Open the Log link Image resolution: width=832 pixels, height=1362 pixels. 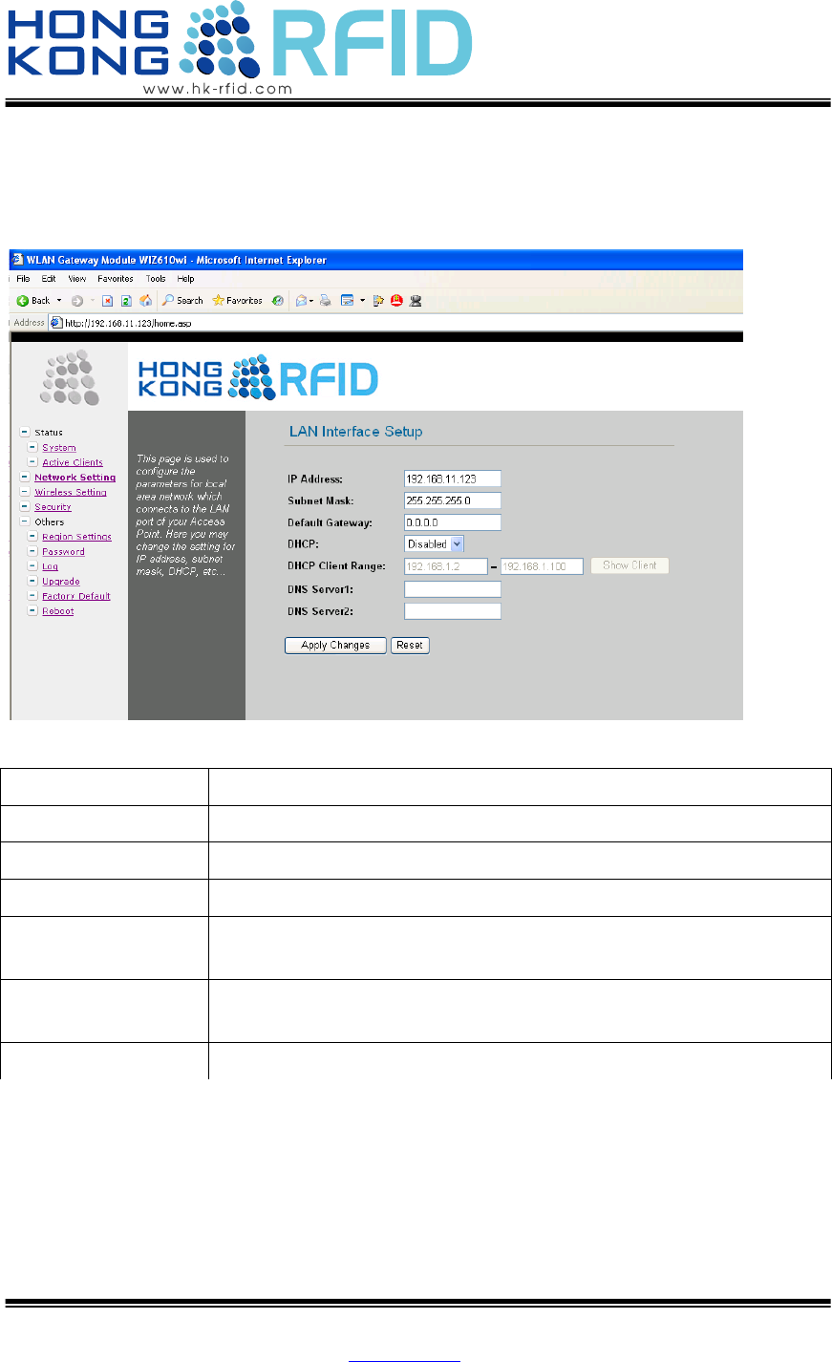(x=50, y=566)
